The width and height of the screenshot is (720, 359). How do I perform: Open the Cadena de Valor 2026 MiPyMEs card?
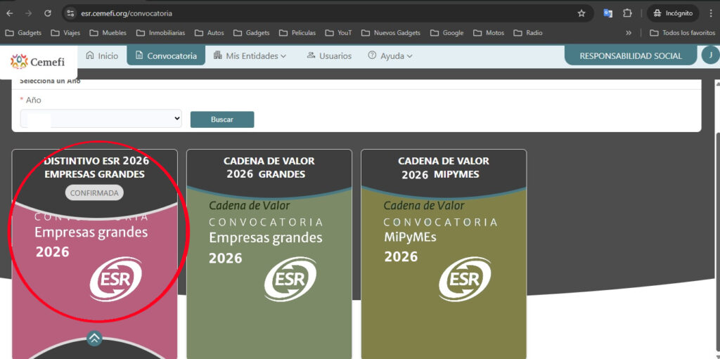443,253
